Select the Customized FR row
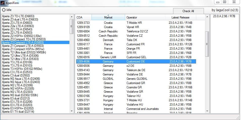Viewport: 241px width, 120px height. coord(136,44)
